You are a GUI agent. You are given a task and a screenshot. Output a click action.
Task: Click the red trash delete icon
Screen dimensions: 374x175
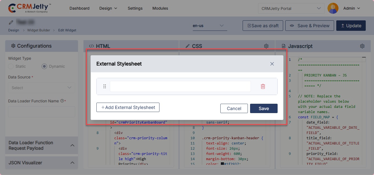coord(263,86)
